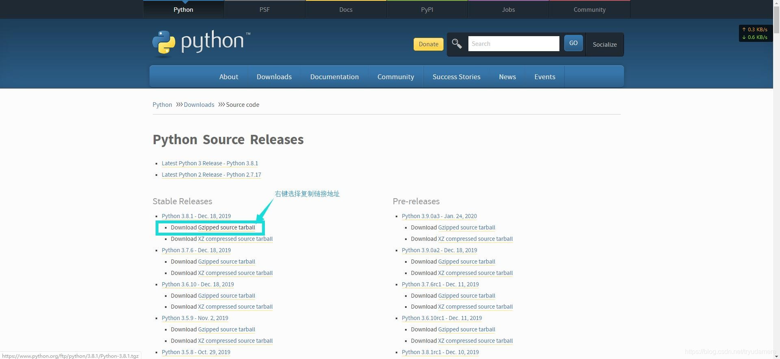This screenshot has height=359, width=780.
Task: Click Gzipped source tarball under Python 3.5.9
Action: (x=226, y=329)
